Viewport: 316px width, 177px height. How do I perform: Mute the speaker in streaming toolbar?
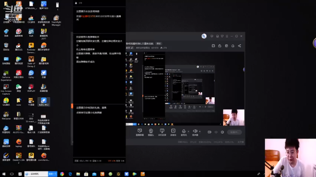[x=195, y=132]
